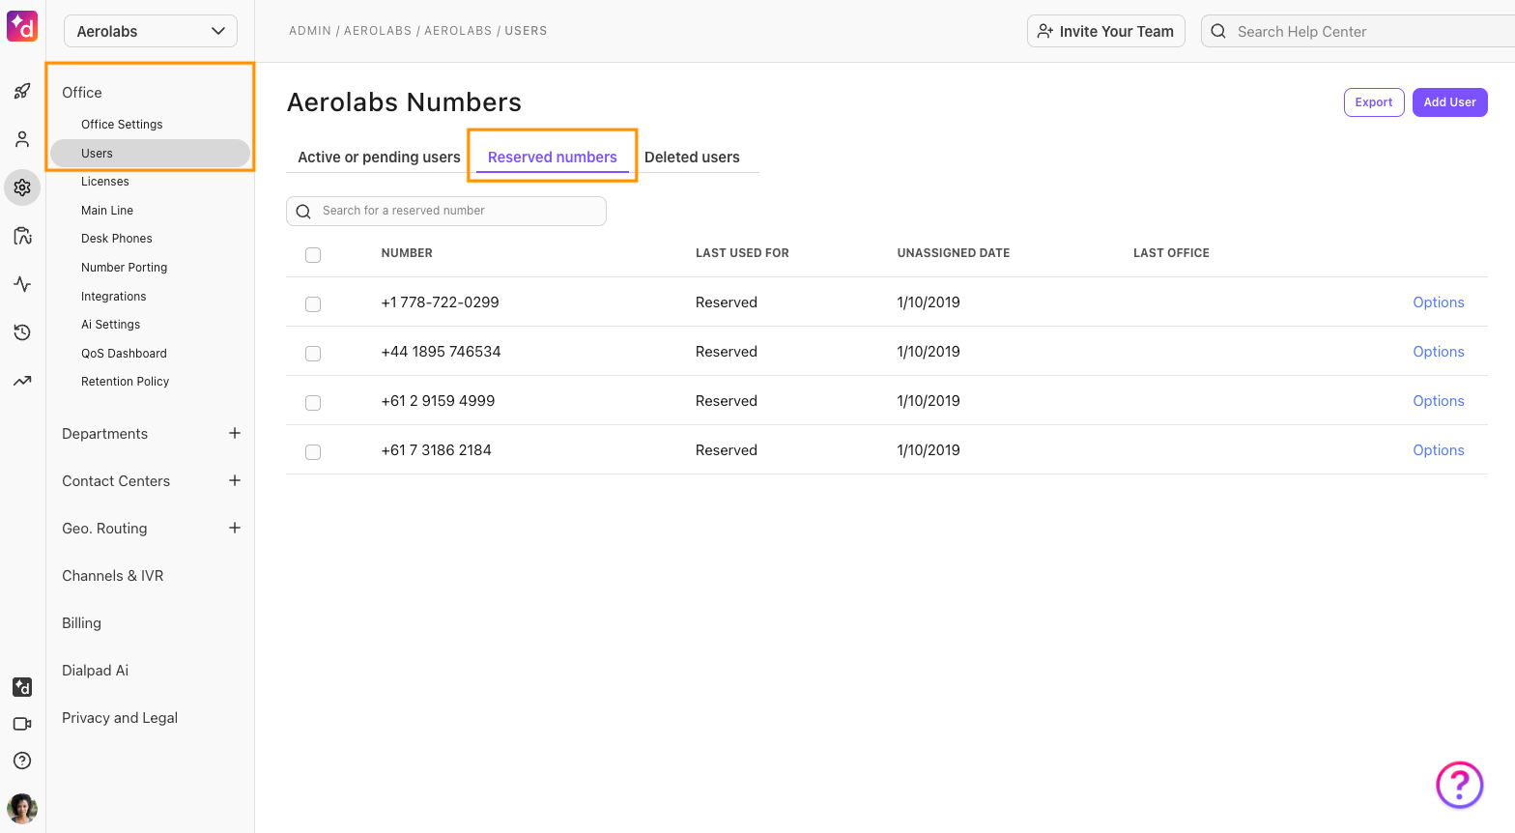Image resolution: width=1515 pixels, height=833 pixels.
Task: Click the Export button
Action: pyautogui.click(x=1374, y=102)
